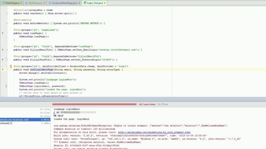Click the 'Element info' console line
Viewport: 266px width, 149px height.
coord(97,142)
